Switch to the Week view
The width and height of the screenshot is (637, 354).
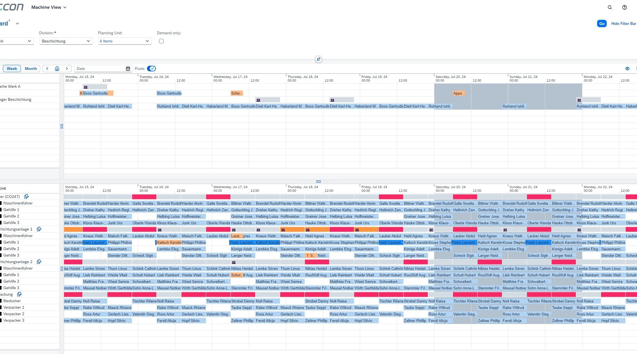click(x=12, y=69)
